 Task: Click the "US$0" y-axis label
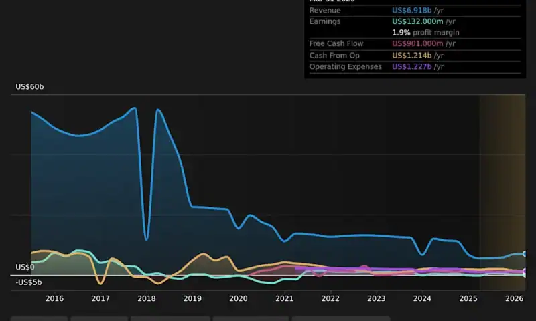pyautogui.click(x=25, y=267)
